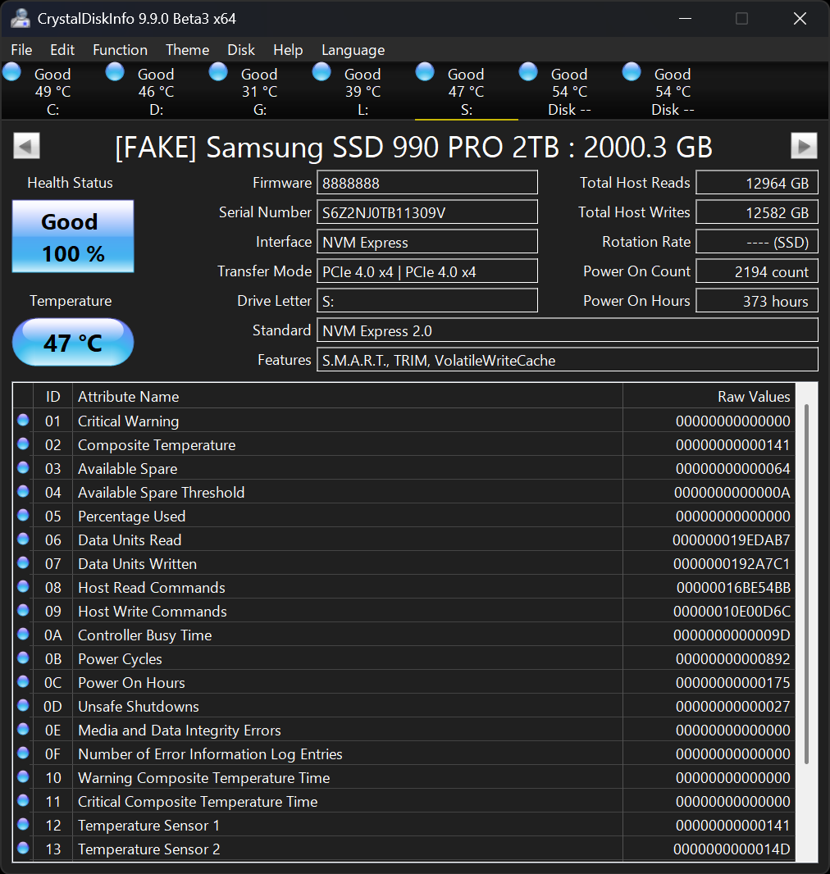Click the disk title Samsung SSD 990 PRO
Viewport: 830px width, 874px height.
(413, 148)
